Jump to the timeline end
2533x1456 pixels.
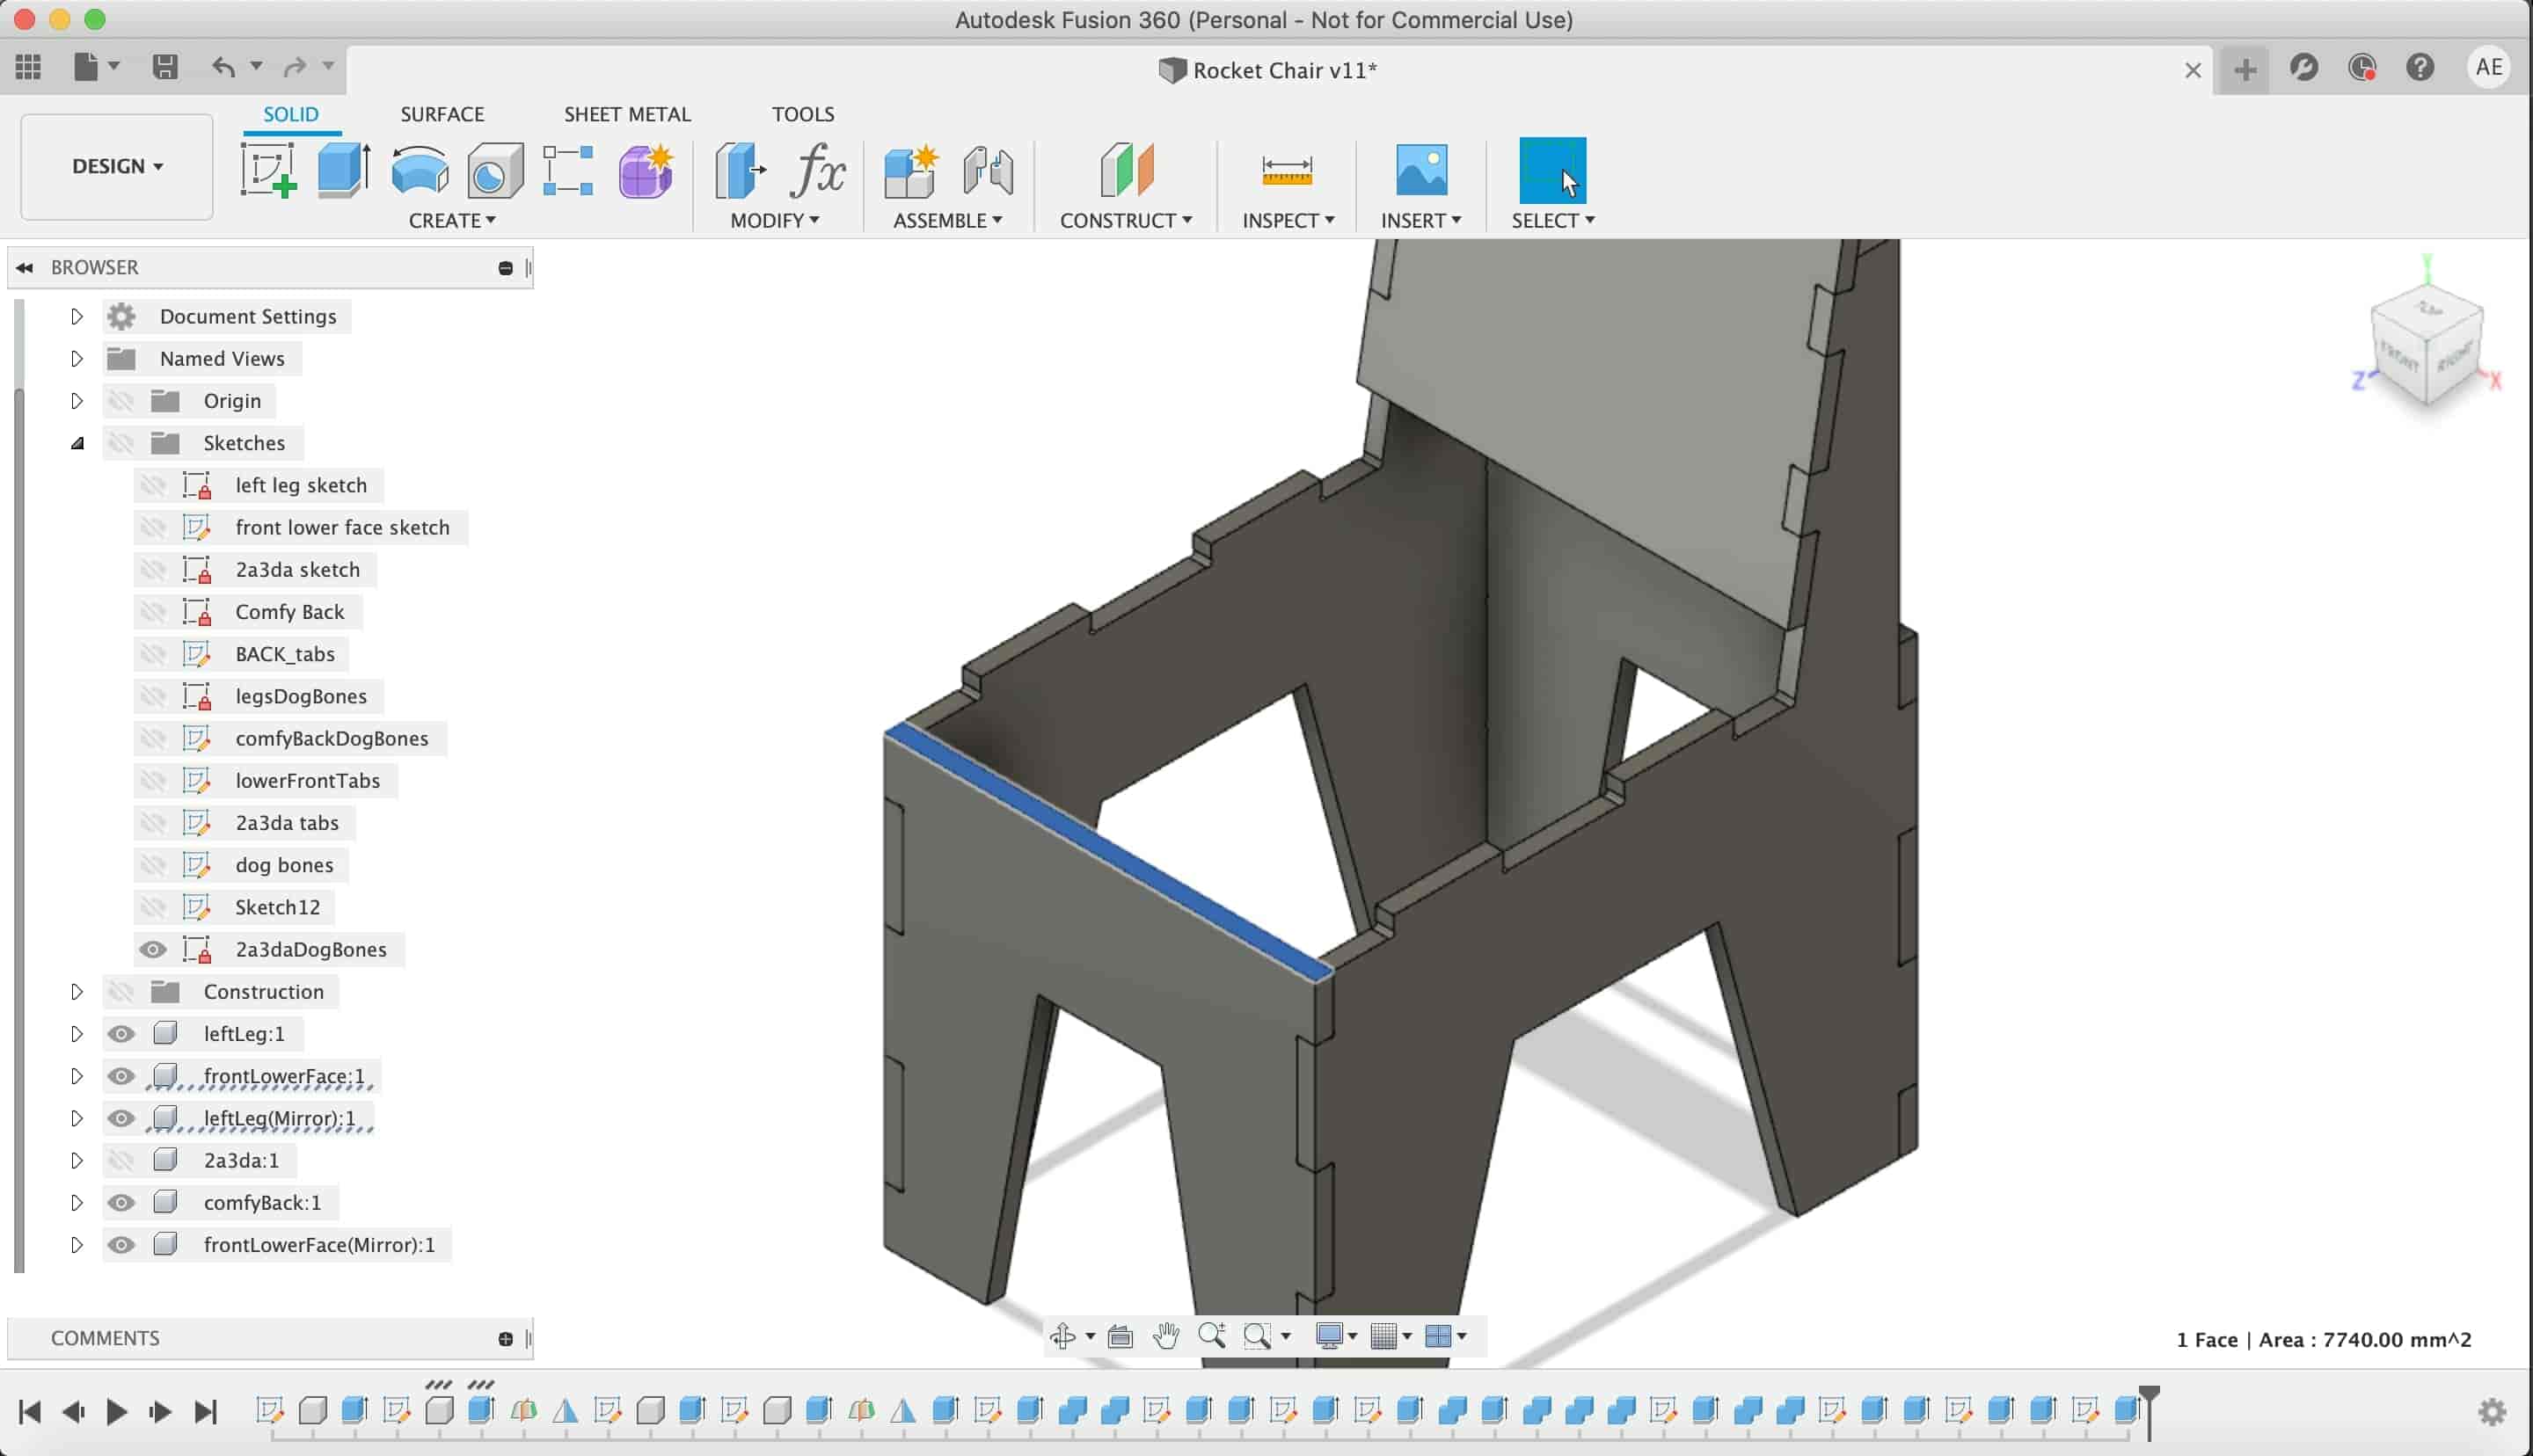pyautogui.click(x=205, y=1412)
